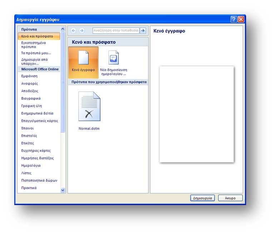Select the Πιστοποιητικά δώρων category
The width and height of the screenshot is (274, 233).
pyautogui.click(x=39, y=180)
